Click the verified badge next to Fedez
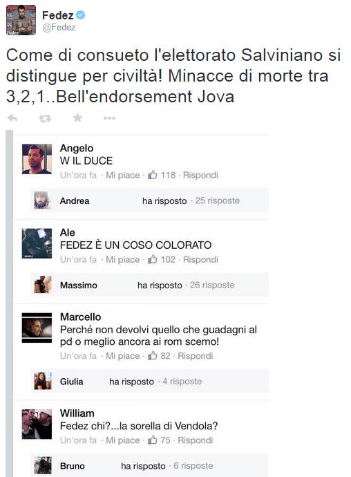 (81, 15)
